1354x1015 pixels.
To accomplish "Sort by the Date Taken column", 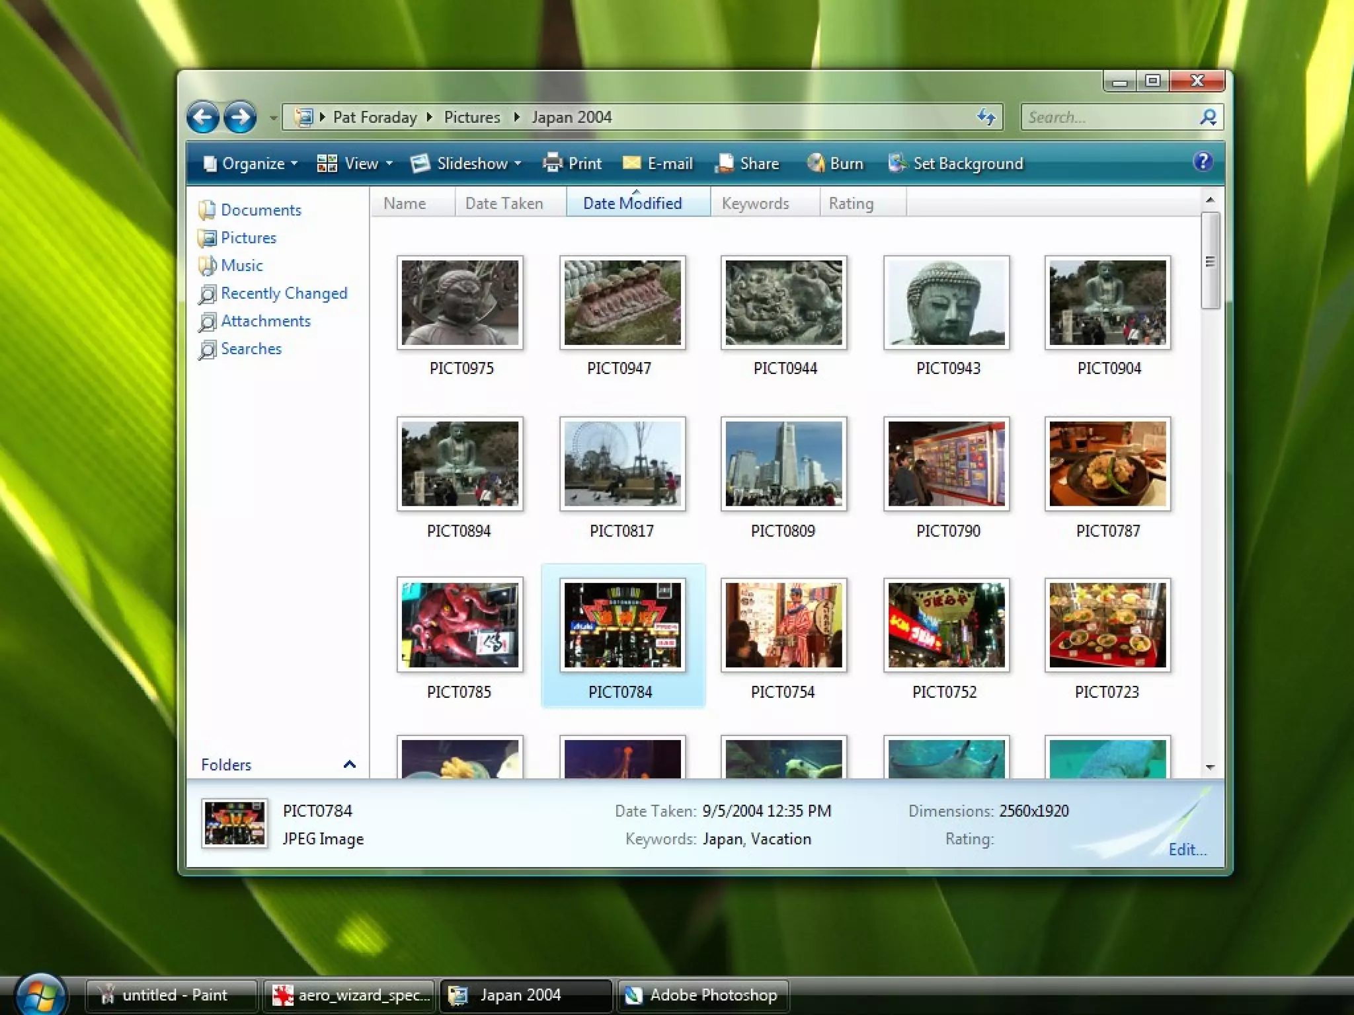I will coord(504,204).
